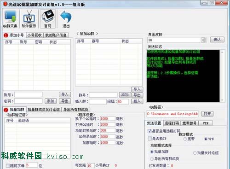The image size is (230, 169).
Task: Click 导入 button beside 账号 field
Action: [x=65, y=94]
